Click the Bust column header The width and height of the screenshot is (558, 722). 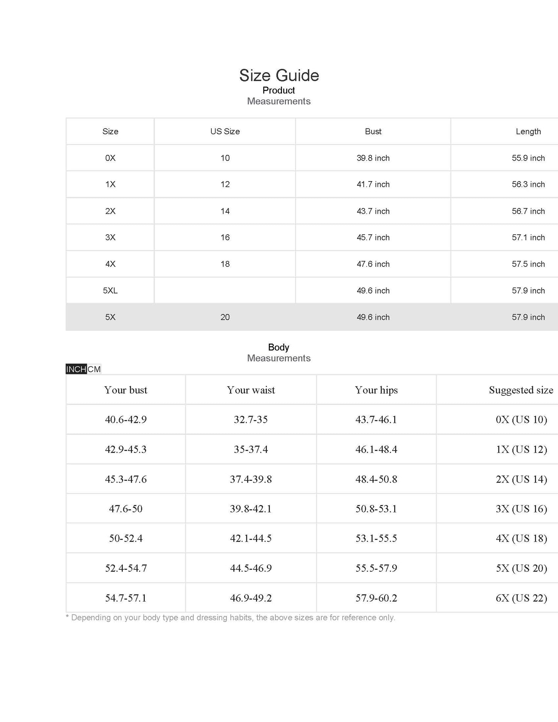pyautogui.click(x=373, y=131)
